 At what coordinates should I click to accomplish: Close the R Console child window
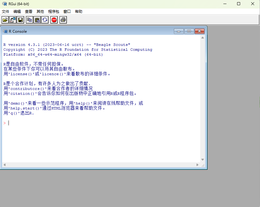coord(200,31)
